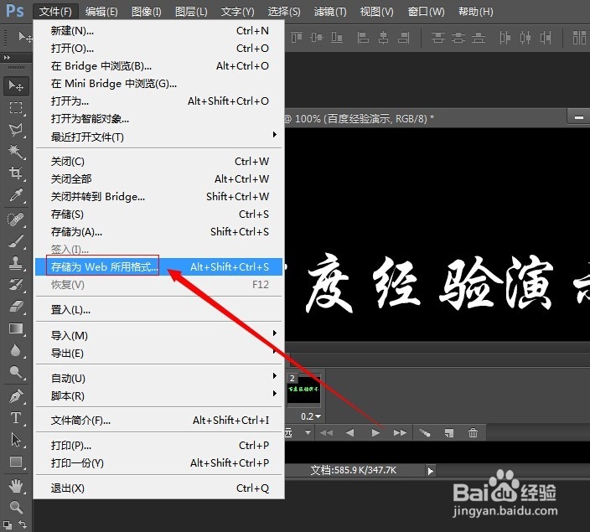Select the Clone Stamp tool
Screen dimensions: 590x532
click(15, 263)
